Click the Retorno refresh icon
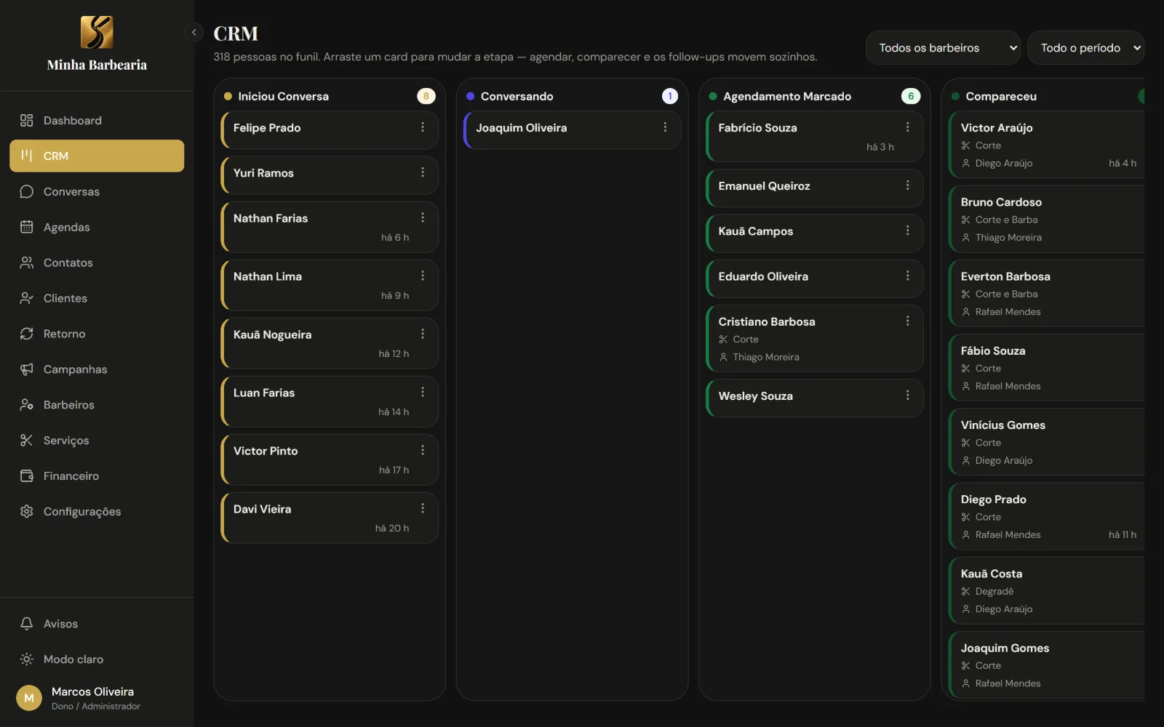This screenshot has height=727, width=1164. (x=27, y=334)
